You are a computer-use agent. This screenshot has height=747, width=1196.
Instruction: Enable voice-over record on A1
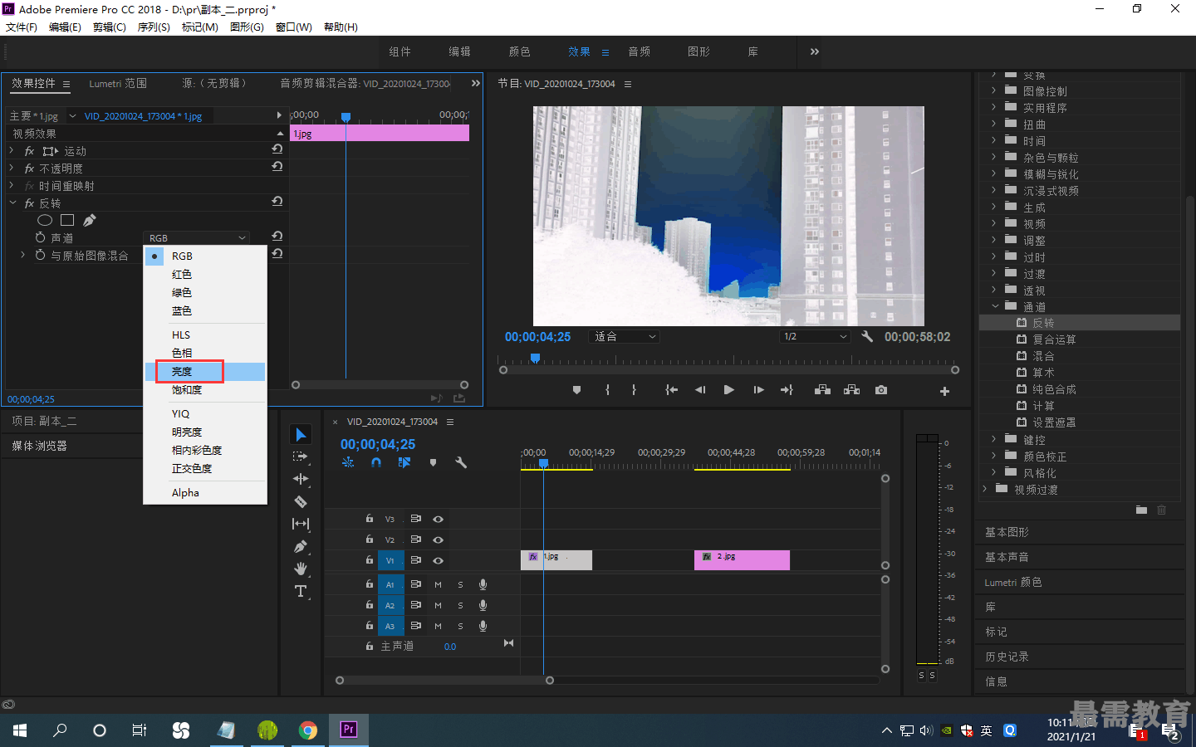point(483,584)
